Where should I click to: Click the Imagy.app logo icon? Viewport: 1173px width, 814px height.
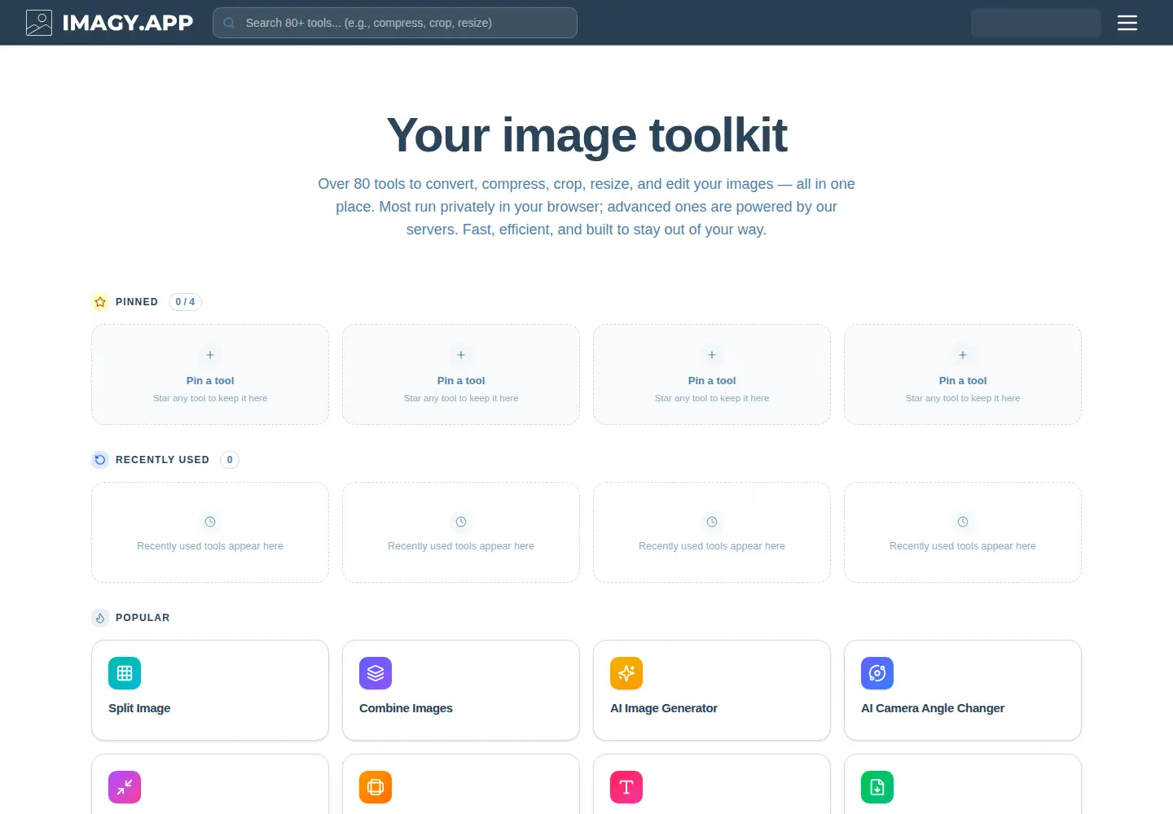pyautogui.click(x=39, y=23)
